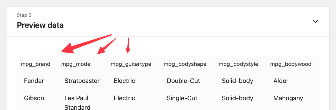Click the Single-Cut body shape cell
The width and height of the screenshot is (336, 110).
click(x=182, y=98)
